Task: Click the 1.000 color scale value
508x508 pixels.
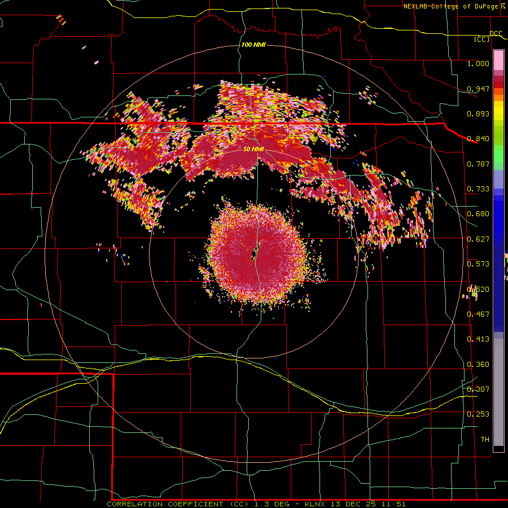Action: coord(478,63)
